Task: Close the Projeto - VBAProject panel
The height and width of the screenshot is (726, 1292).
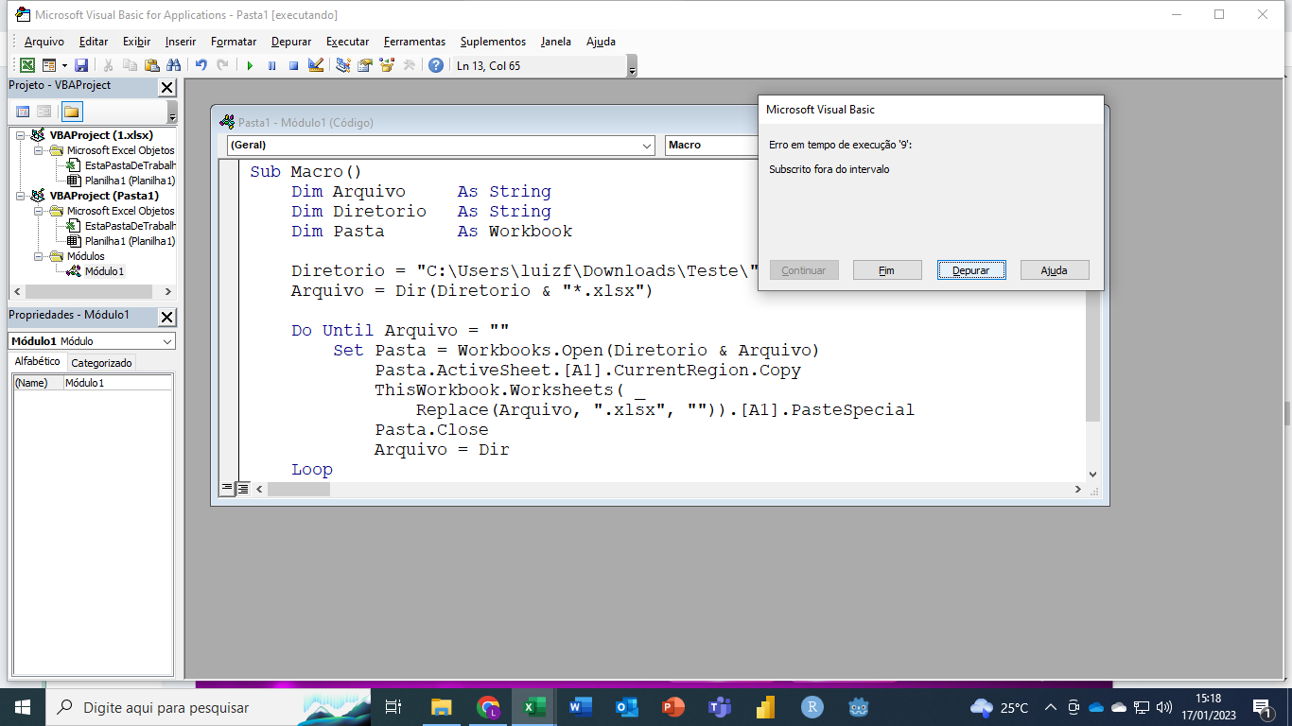Action: pos(166,87)
